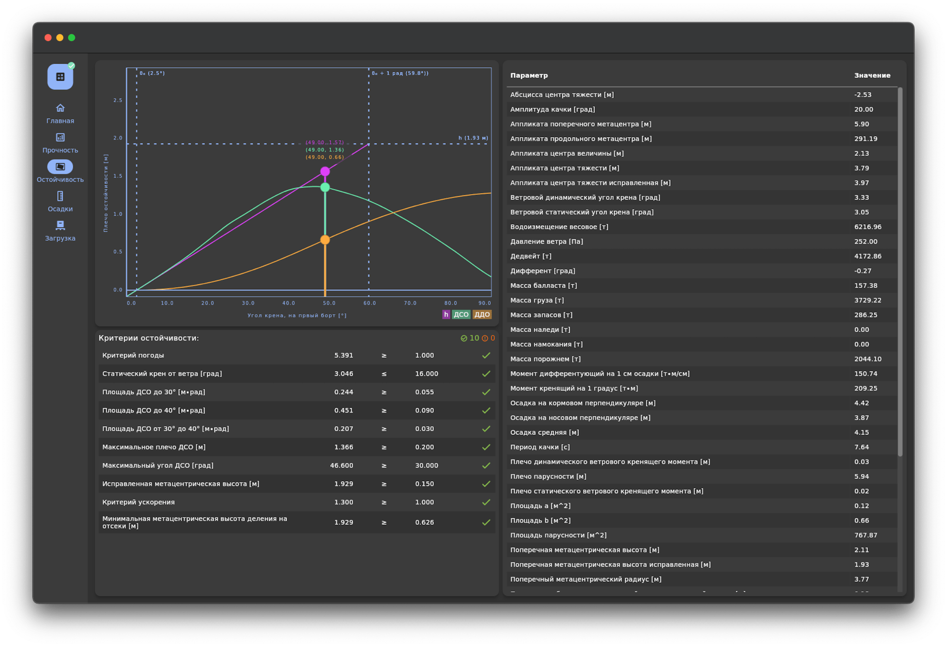
Task: Select row Момент кренящий на 1 градус
Action: point(702,388)
